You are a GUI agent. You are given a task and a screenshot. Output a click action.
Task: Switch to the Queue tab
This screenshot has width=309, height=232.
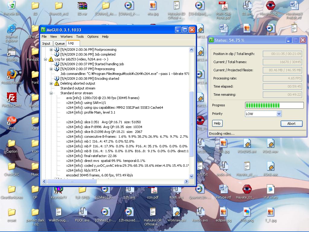coord(60,43)
